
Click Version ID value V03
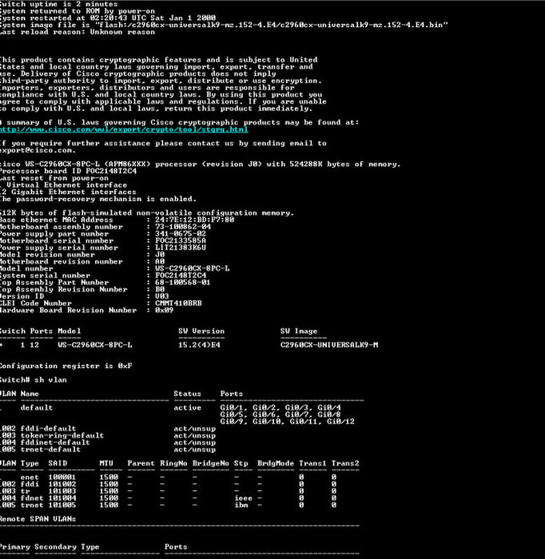point(162,296)
